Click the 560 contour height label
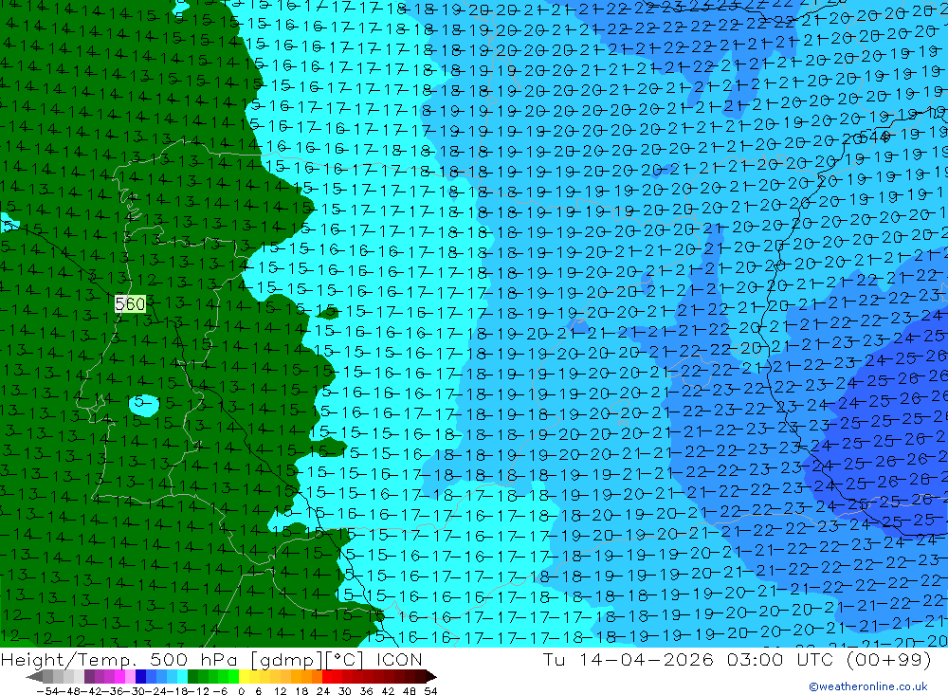The height and width of the screenshot is (695, 948). coord(131,303)
